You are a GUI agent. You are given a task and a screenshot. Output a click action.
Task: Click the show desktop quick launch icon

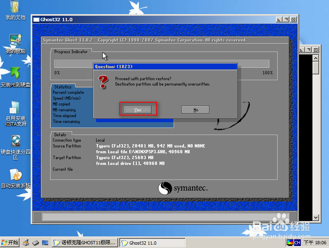[x=45, y=243]
